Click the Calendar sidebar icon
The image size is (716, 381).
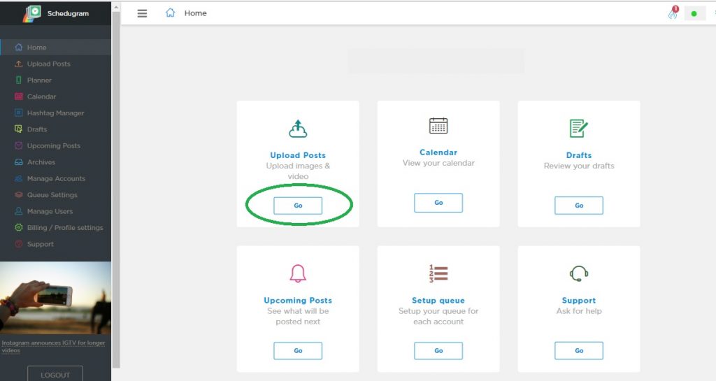[x=19, y=96]
